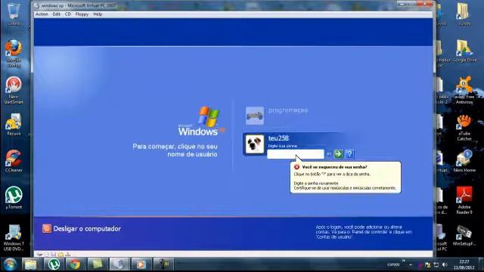
Task: Select the programaçao user account
Action: (288, 110)
